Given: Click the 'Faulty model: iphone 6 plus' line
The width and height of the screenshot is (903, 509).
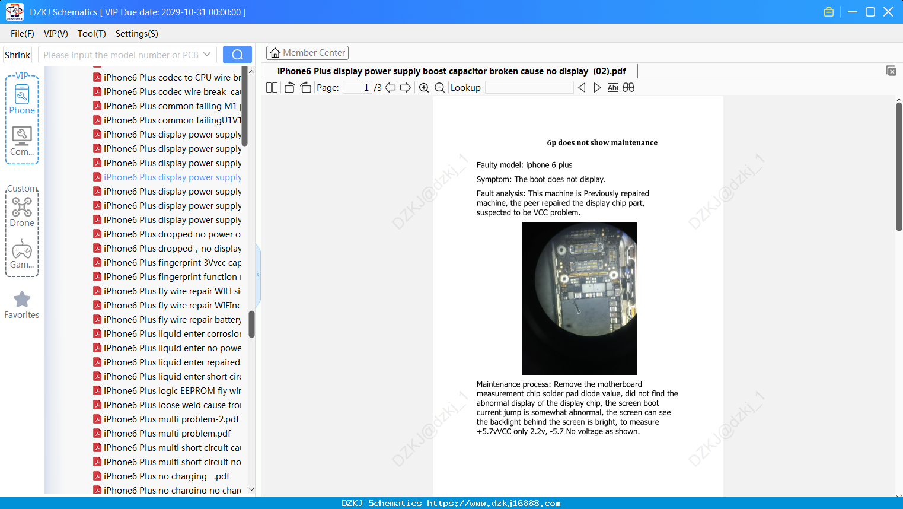Looking at the screenshot, I should coord(524,165).
